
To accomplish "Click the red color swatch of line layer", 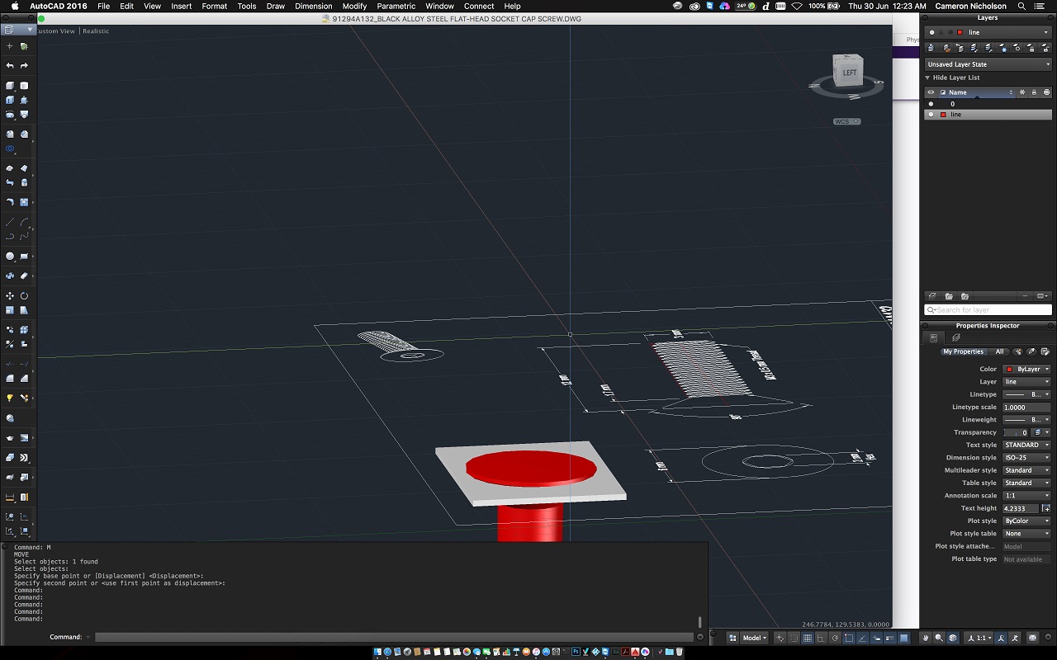I will [943, 115].
